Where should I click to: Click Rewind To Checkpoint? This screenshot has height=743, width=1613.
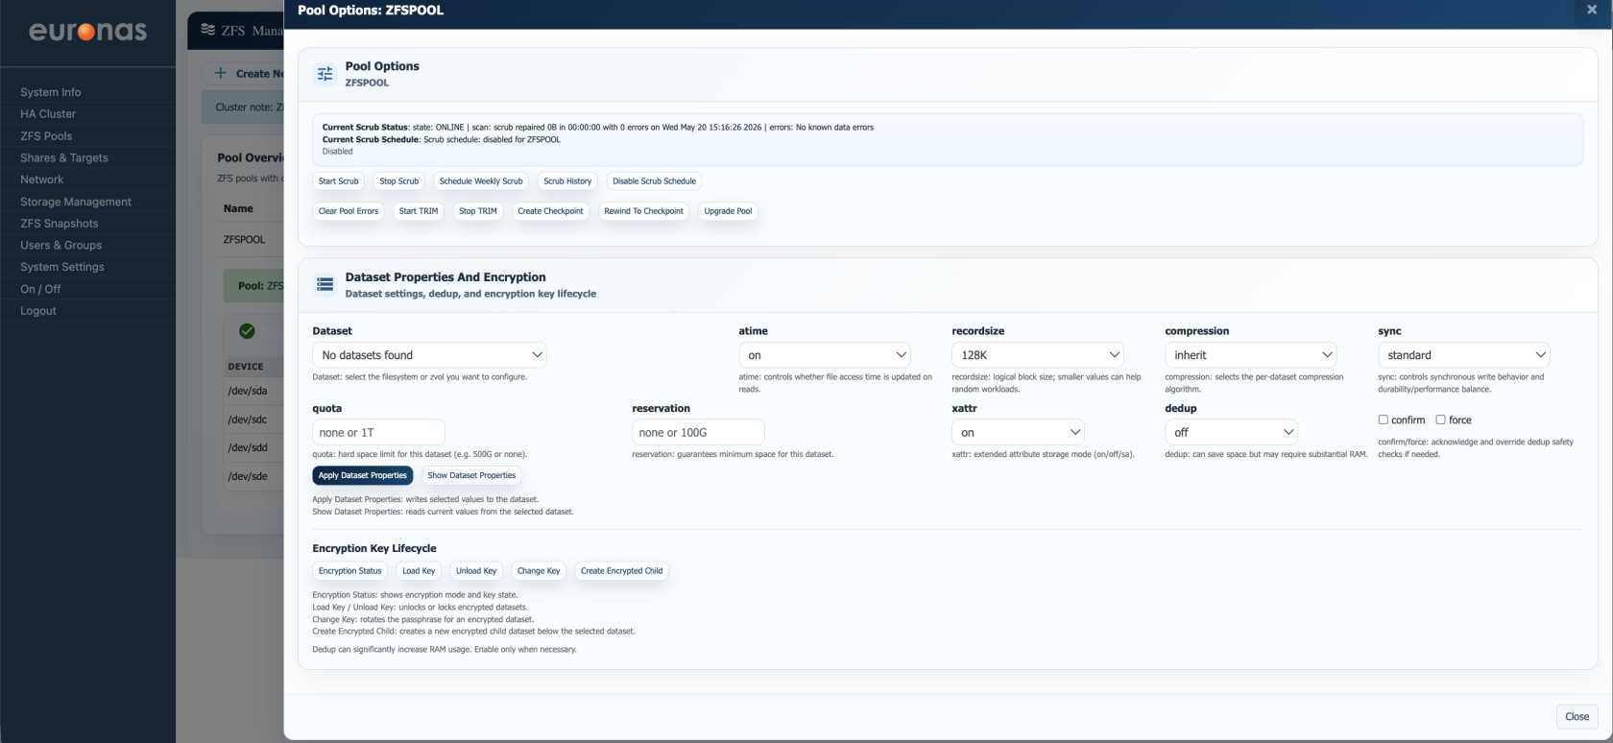tap(644, 211)
